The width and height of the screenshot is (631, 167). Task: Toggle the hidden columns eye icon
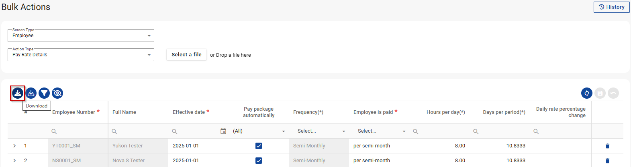pos(57,93)
